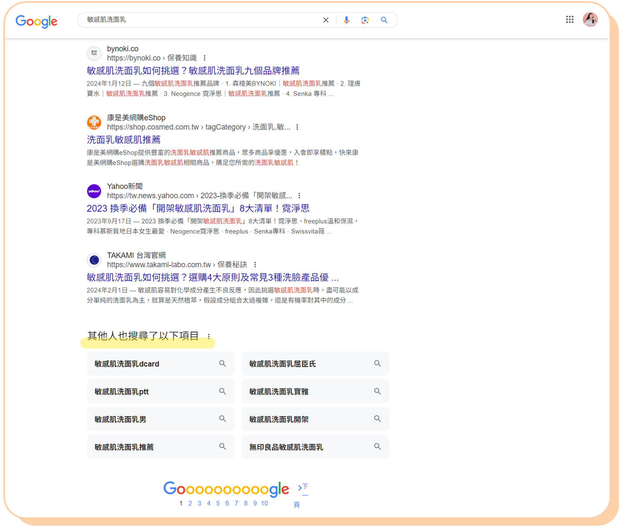621x529 pixels.
Task: Select related search 敏感肌洗面乳屈臣氏
Action: tap(315, 364)
